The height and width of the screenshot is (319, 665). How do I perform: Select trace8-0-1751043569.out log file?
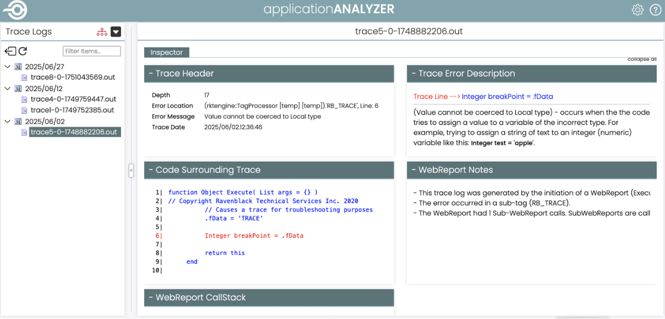73,78
